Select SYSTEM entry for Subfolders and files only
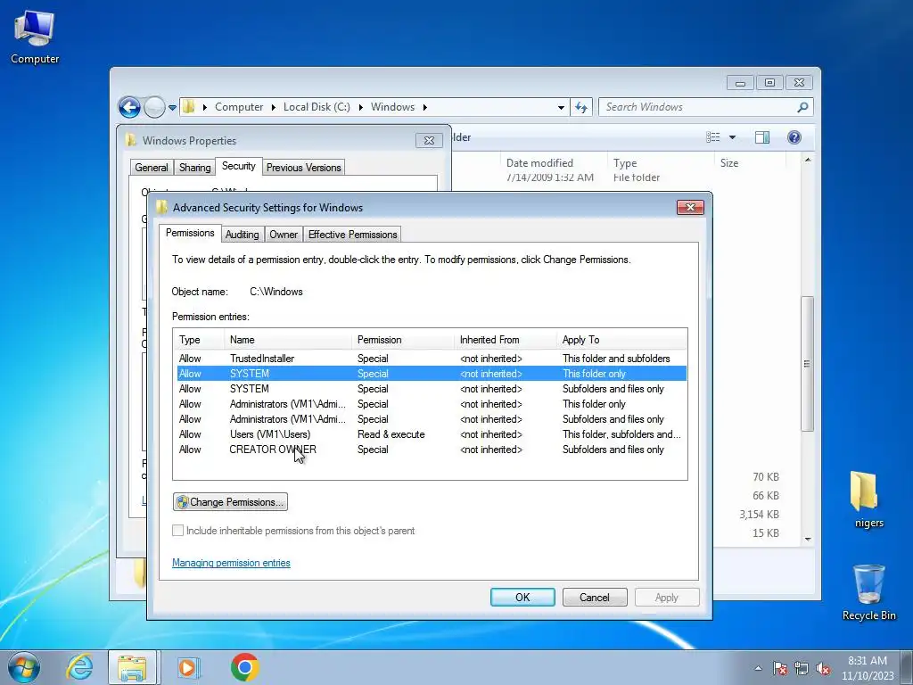Image resolution: width=913 pixels, height=685 pixels. point(431,389)
